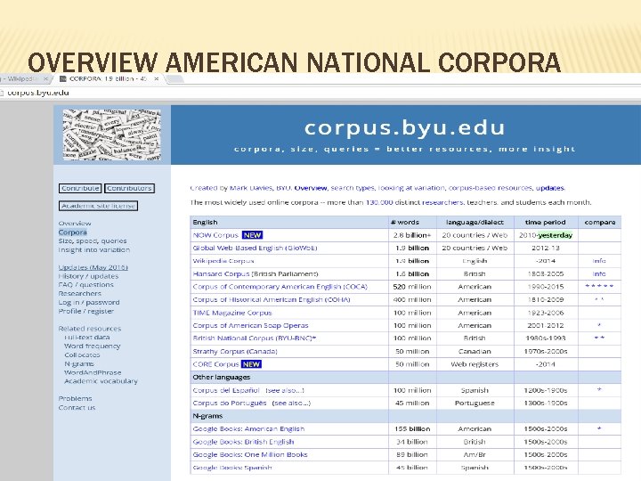Close the CORPORA browser tab
The height and width of the screenshot is (481, 641).
tap(156, 78)
